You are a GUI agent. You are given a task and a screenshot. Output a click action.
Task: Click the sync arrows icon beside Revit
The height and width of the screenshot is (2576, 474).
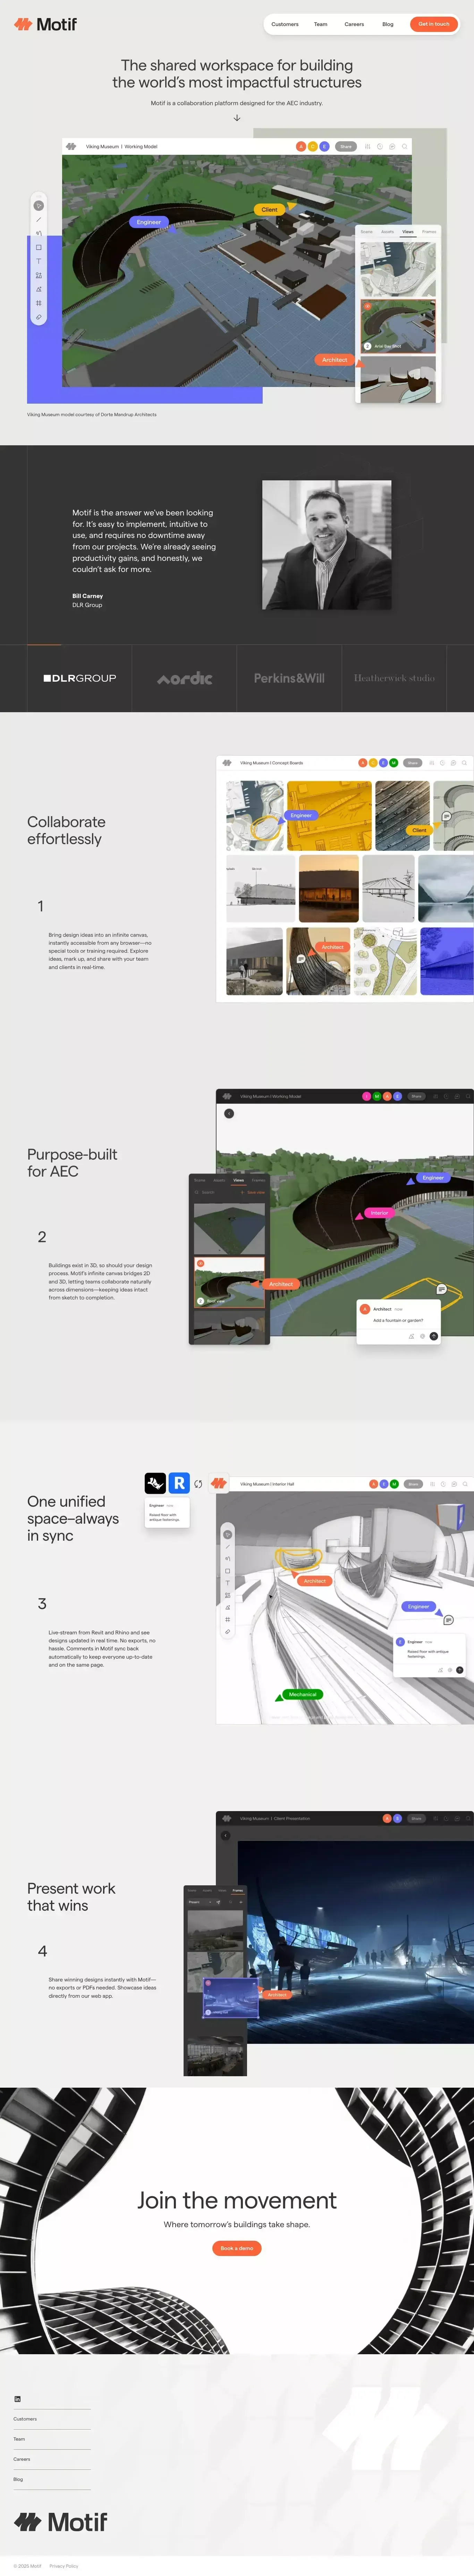(x=198, y=1484)
